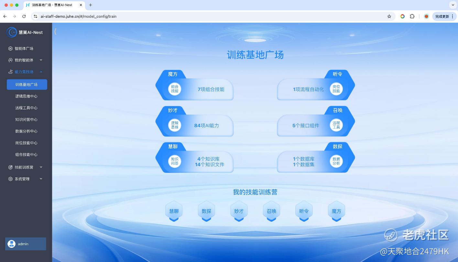This screenshot has height=262, width=458.
Task: Go to 数据分析中心
Action: tap(27, 131)
